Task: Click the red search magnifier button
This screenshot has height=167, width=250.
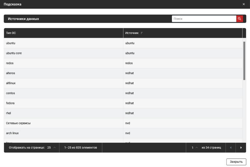Action: [240, 19]
